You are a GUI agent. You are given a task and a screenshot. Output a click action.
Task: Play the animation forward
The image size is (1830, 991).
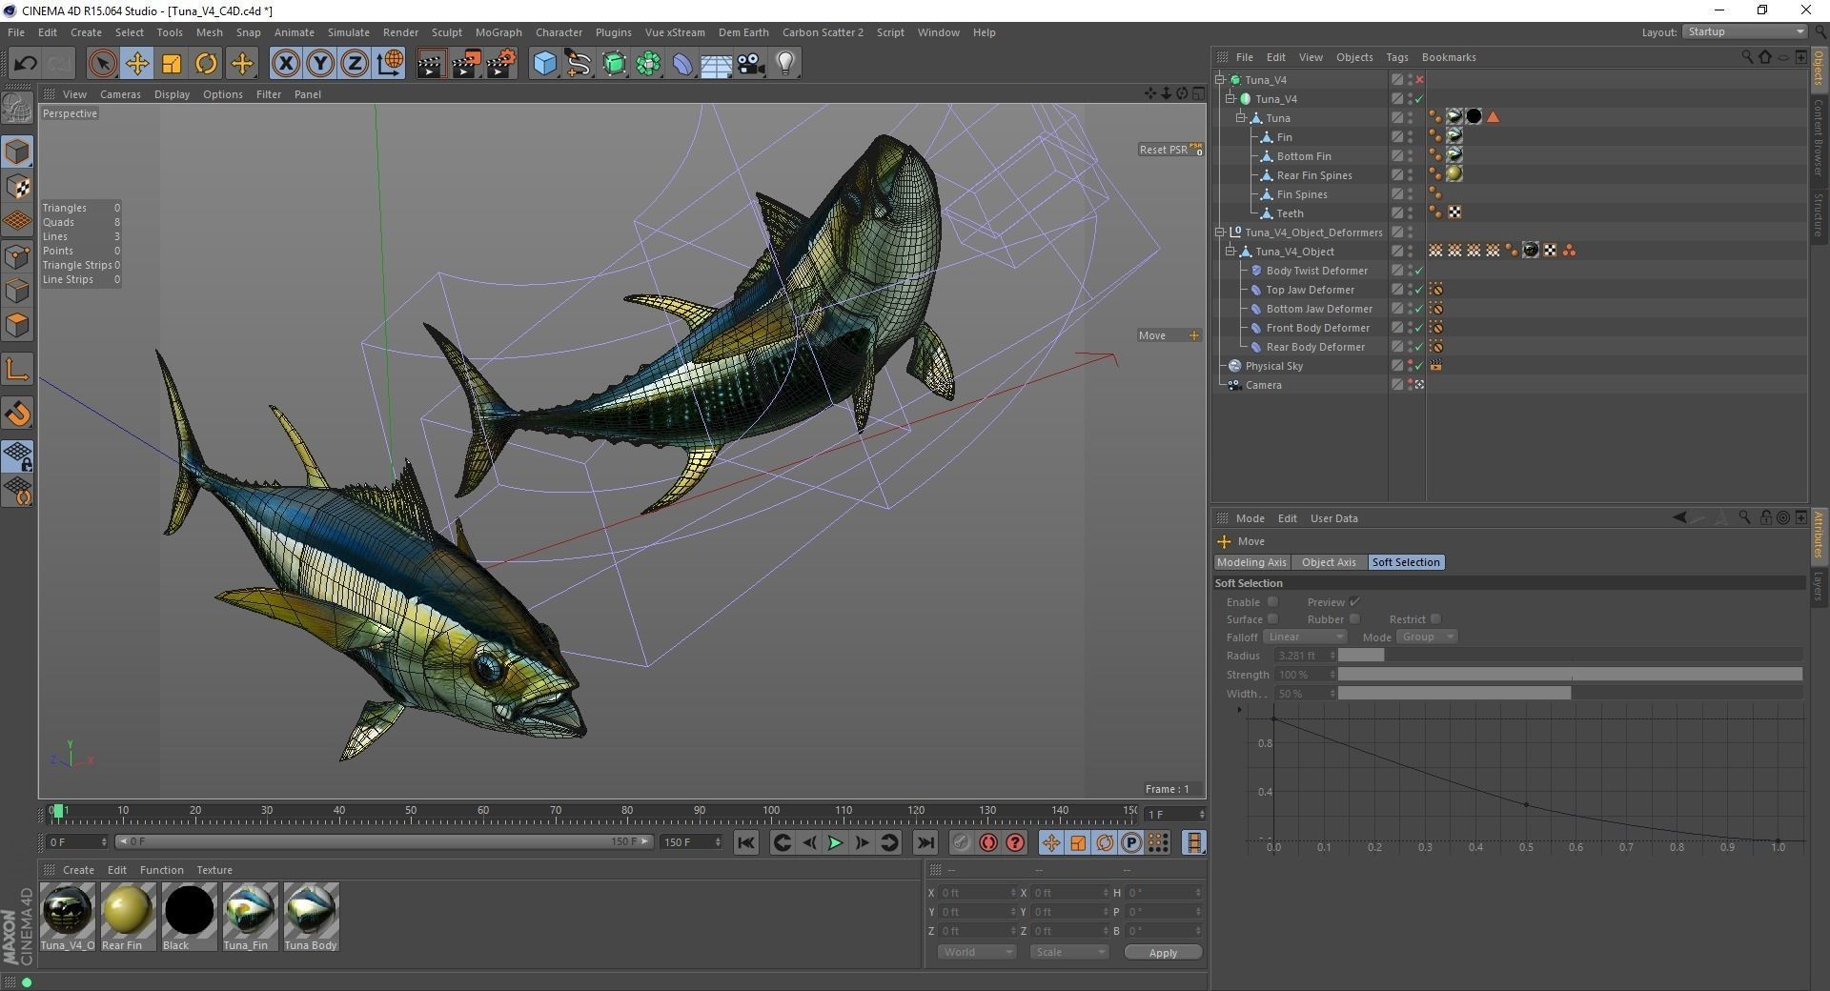point(835,842)
